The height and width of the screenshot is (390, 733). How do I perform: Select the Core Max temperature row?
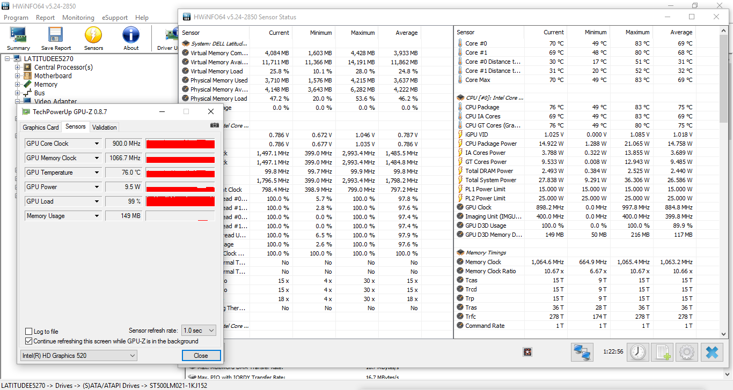click(x=575, y=80)
